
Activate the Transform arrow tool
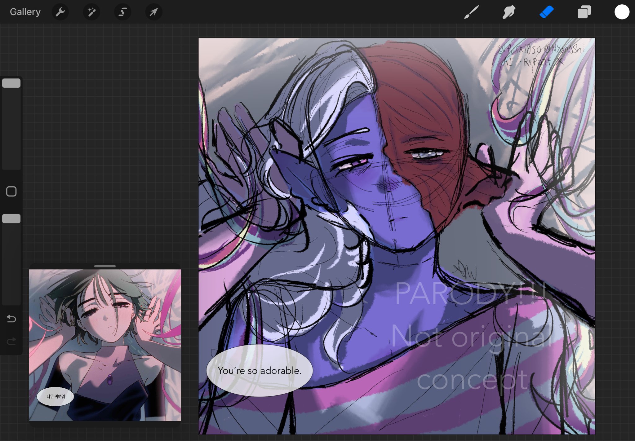coord(154,12)
